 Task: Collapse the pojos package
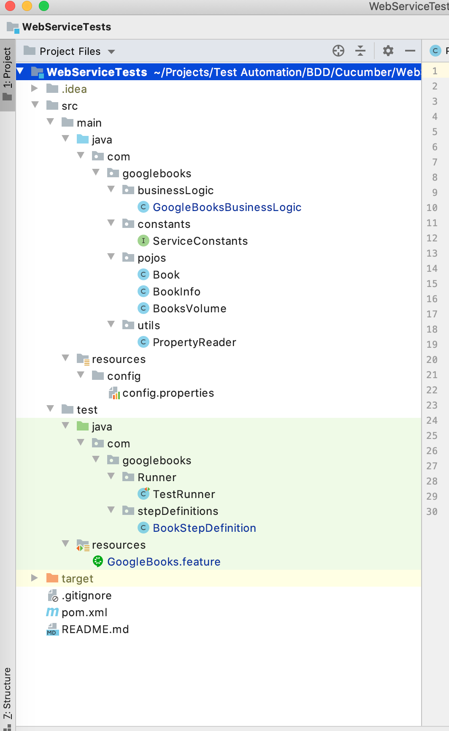click(x=111, y=257)
